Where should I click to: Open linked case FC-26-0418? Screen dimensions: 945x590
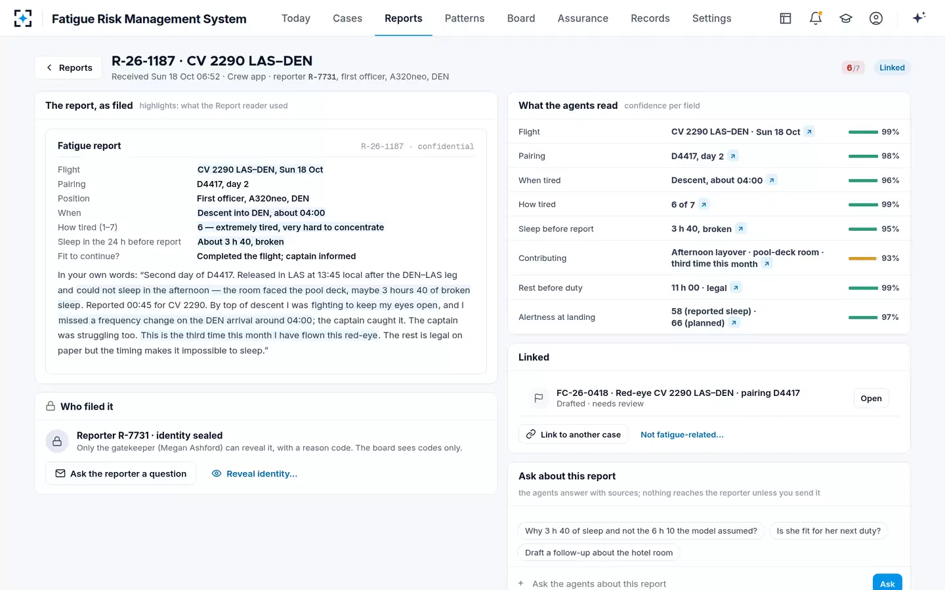(871, 398)
